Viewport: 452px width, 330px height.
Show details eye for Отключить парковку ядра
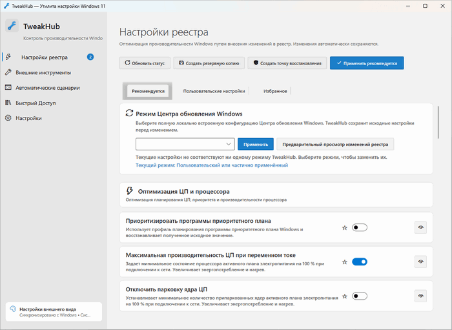point(420,296)
